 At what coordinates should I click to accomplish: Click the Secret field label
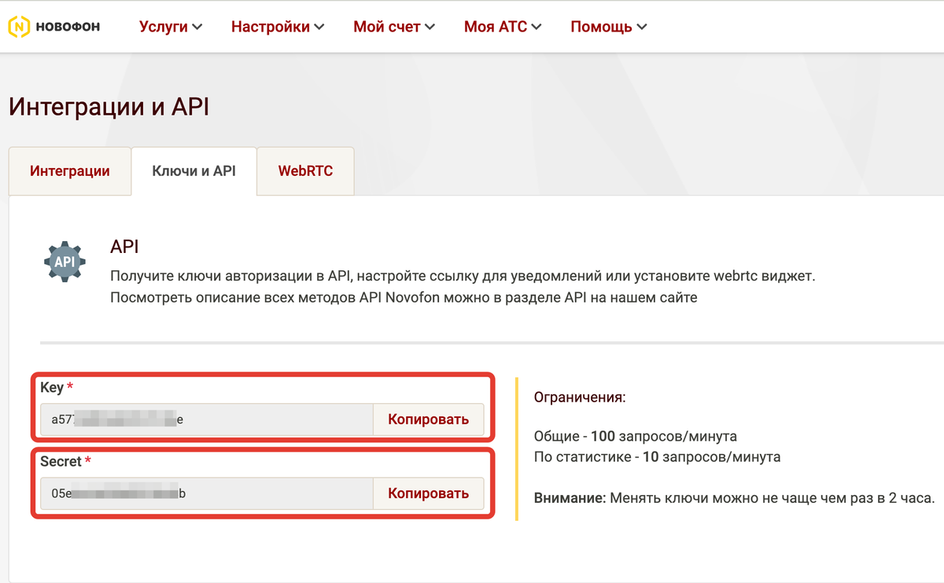(x=61, y=461)
